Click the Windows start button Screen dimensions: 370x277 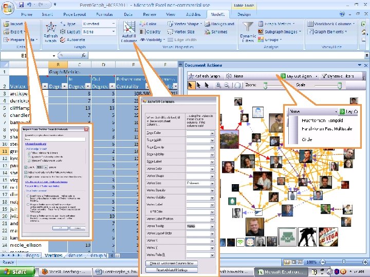(17, 272)
